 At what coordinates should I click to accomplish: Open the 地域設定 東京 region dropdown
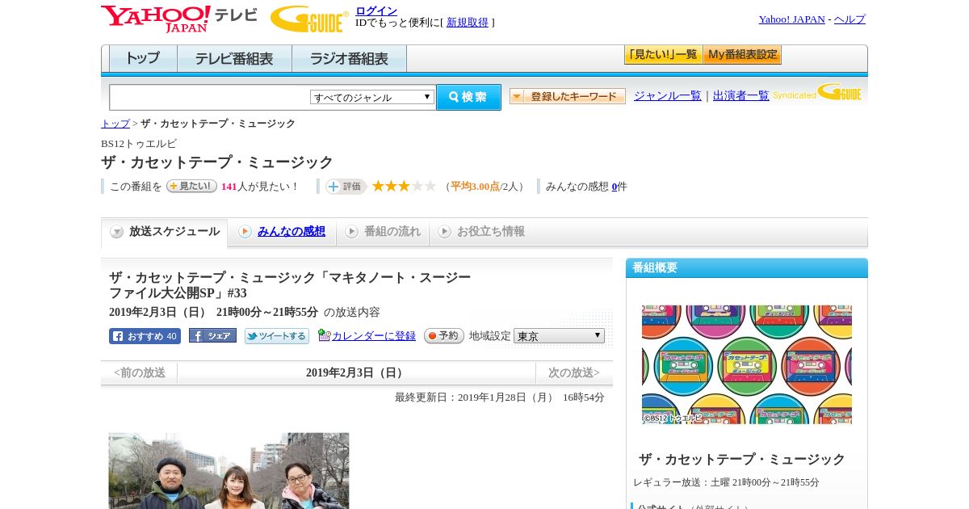click(x=559, y=335)
